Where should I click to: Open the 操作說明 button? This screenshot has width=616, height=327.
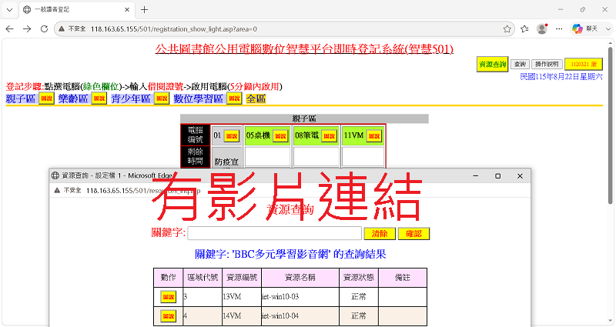[547, 65]
